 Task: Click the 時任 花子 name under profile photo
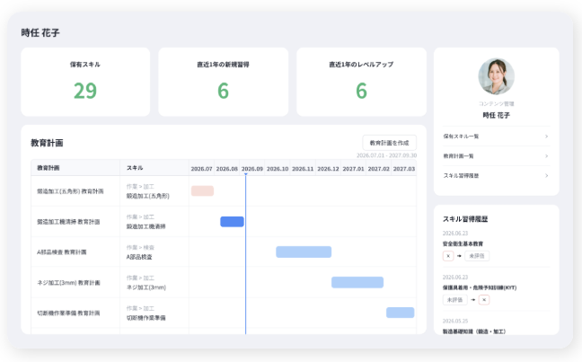pyautogui.click(x=497, y=115)
